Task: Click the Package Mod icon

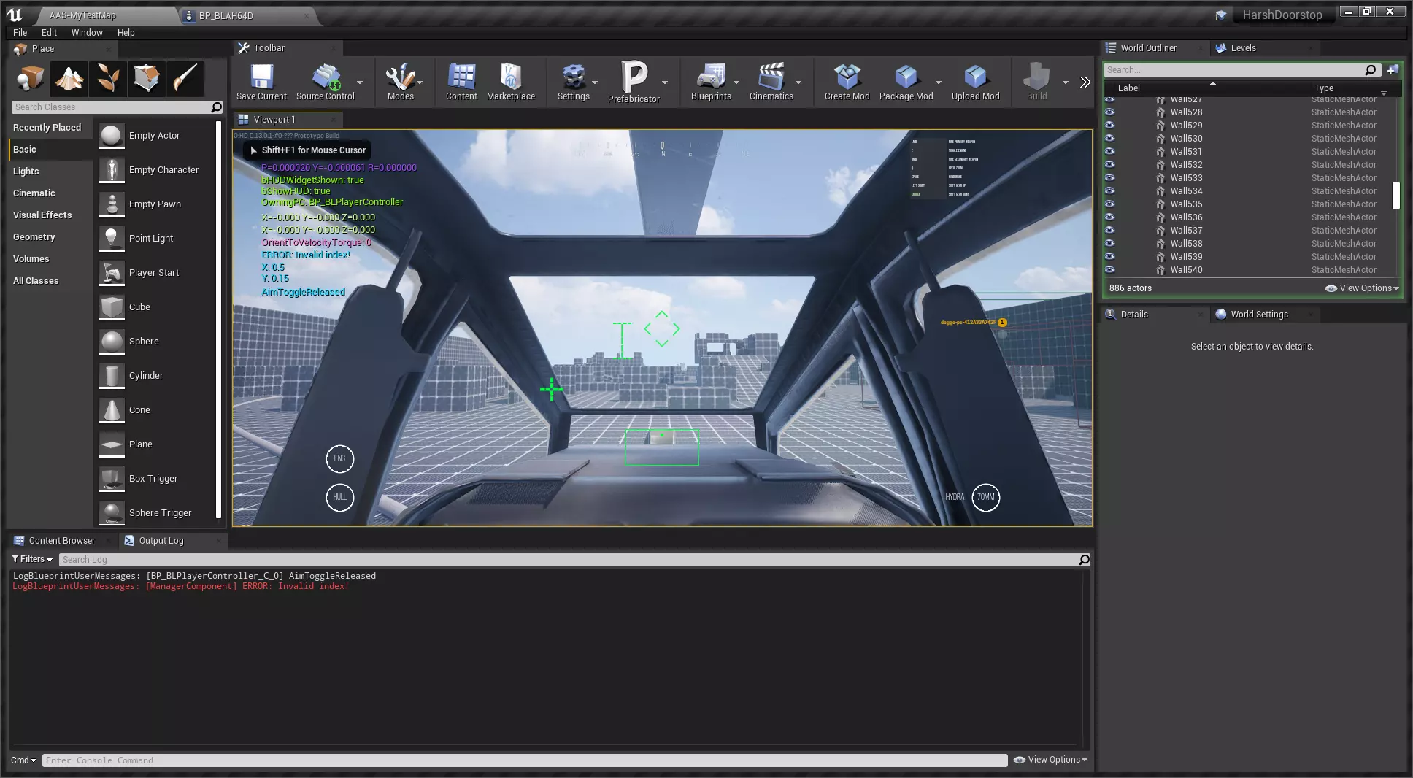Action: pyautogui.click(x=906, y=77)
